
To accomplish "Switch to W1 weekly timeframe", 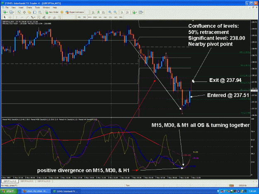I will [x=116, y=17].
